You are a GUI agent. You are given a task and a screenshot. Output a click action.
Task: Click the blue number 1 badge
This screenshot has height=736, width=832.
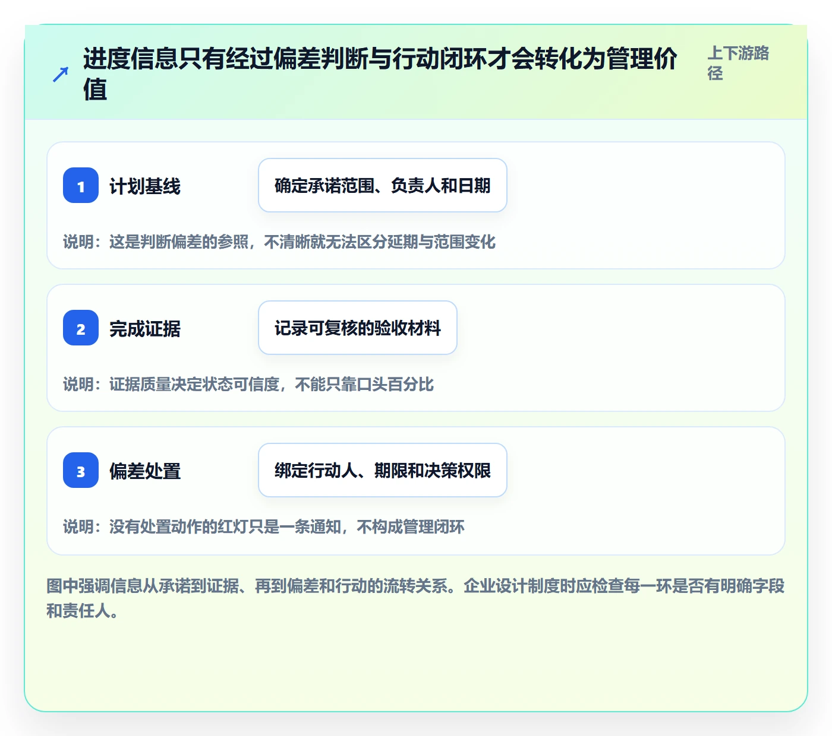point(81,185)
